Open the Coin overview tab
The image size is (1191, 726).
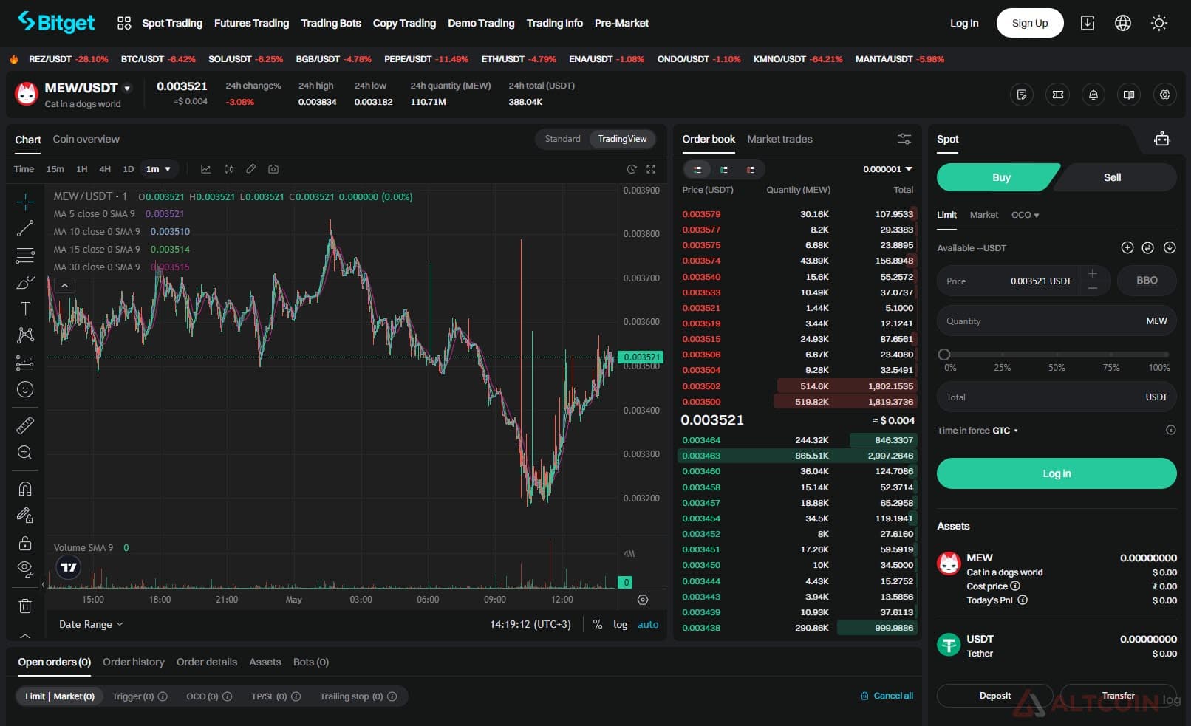pos(86,139)
